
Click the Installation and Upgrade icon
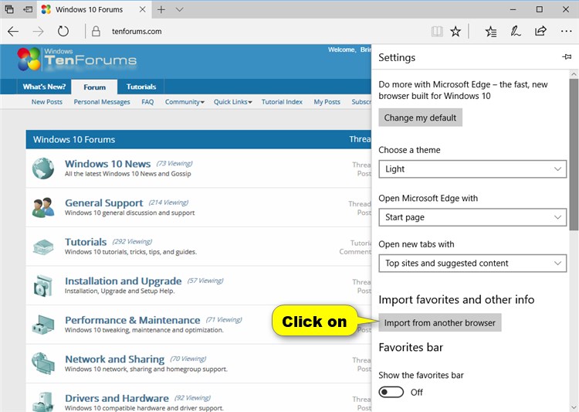point(42,286)
